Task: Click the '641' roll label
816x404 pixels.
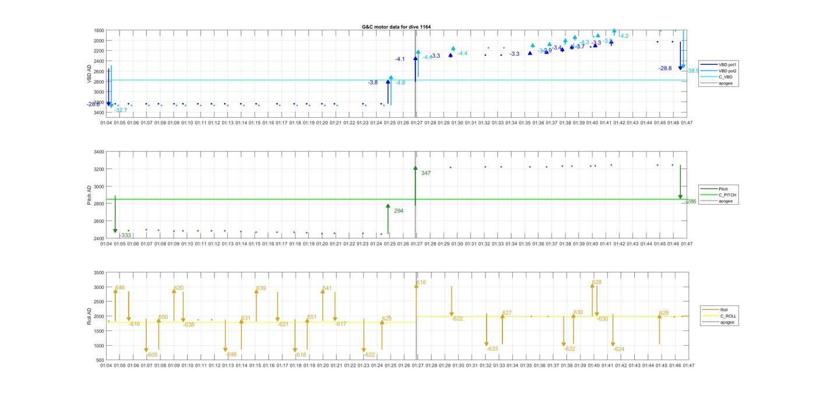Action: (x=327, y=289)
